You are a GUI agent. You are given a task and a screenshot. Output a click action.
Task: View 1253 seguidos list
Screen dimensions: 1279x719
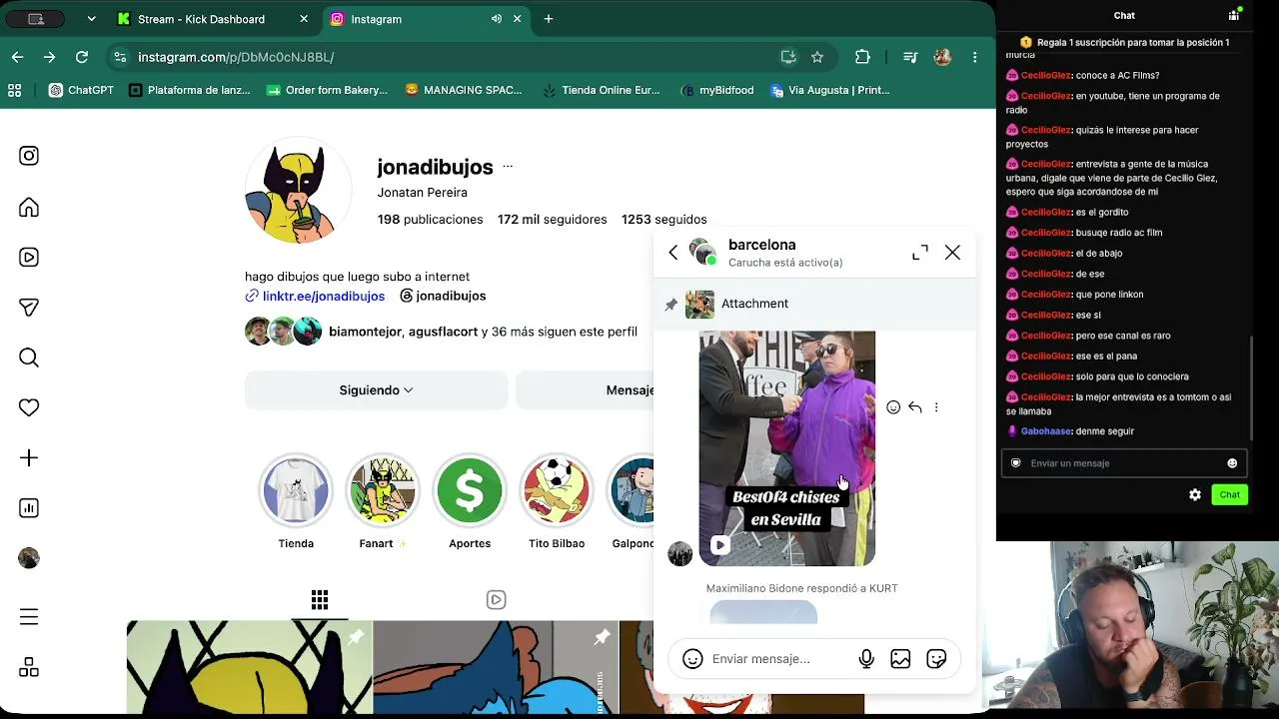click(663, 220)
